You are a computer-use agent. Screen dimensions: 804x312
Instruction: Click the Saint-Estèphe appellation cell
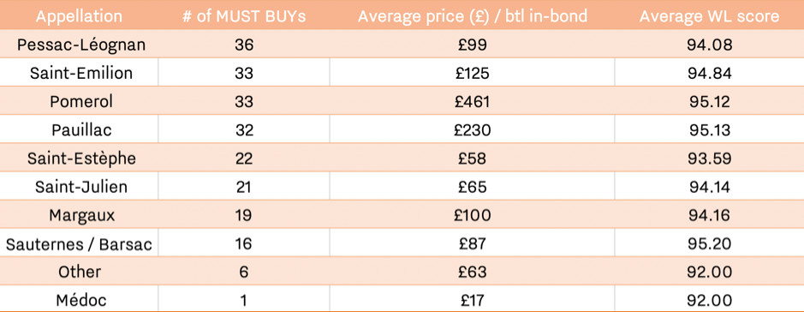[x=81, y=159]
